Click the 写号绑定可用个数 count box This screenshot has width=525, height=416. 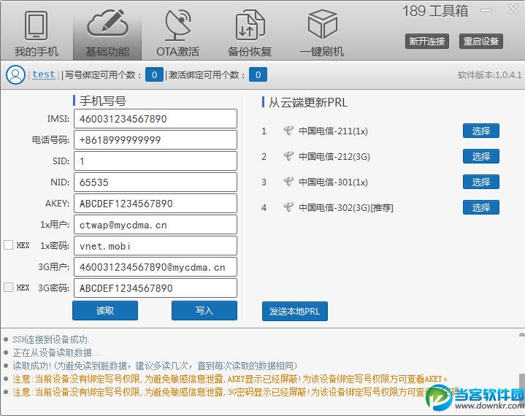pos(154,74)
